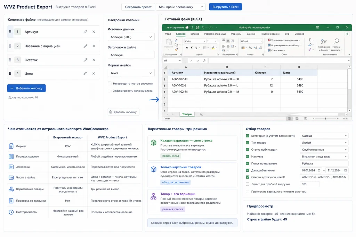Image resolution: width=356 pixels, height=237 pixels.
Task: Open the Одежда category dropdown
Action: 324,136
